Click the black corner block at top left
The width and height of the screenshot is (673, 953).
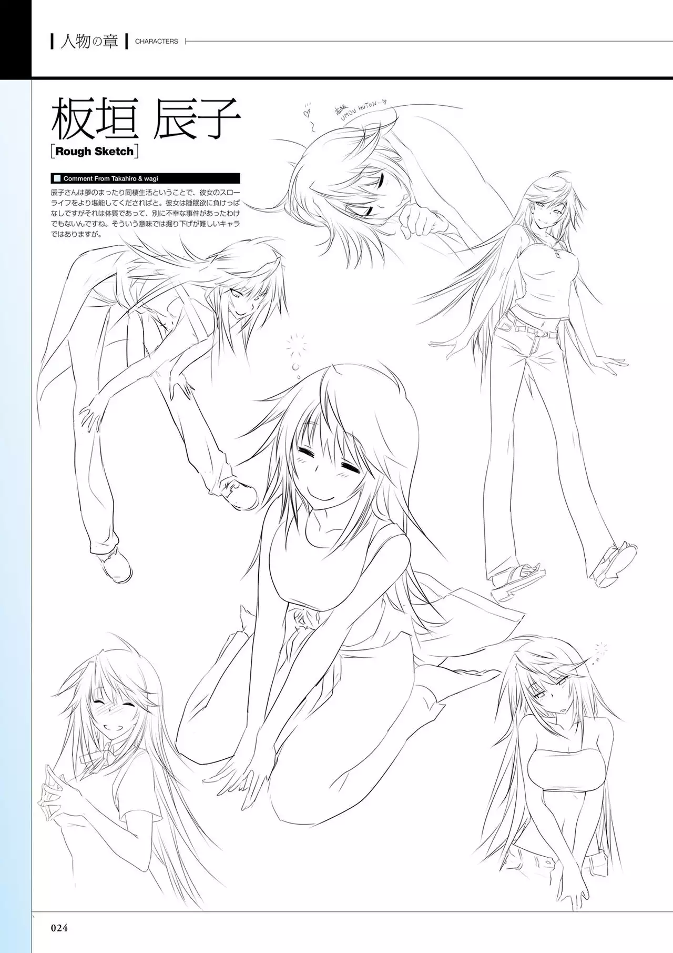click(15, 38)
